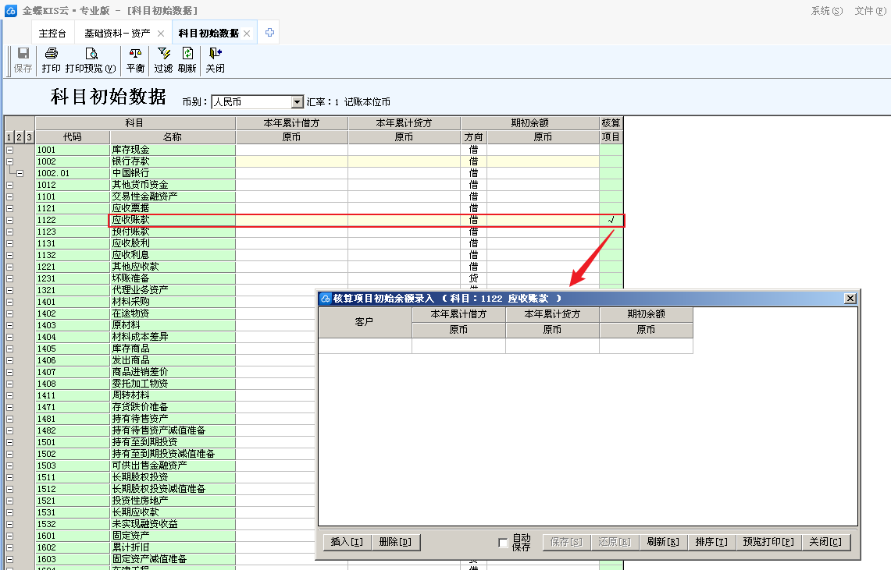Switch to the 基础资料-资产 tab
Screen dimensions: 891x570
pos(117,34)
